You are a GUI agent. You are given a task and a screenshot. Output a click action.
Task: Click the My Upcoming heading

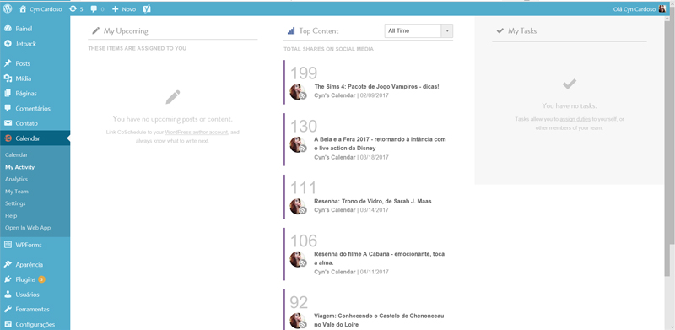pos(126,31)
